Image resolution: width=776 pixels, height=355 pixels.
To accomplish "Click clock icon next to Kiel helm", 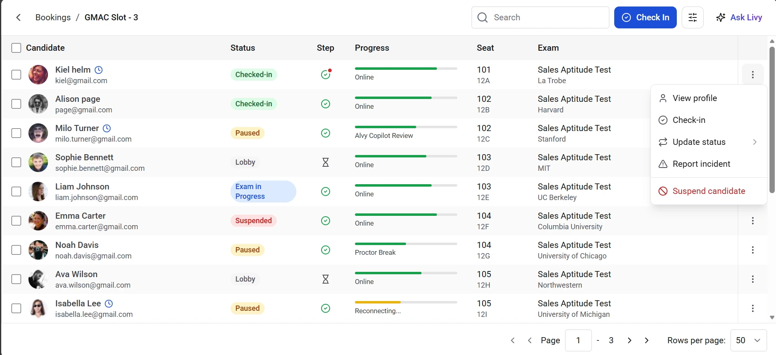I will [x=98, y=70].
